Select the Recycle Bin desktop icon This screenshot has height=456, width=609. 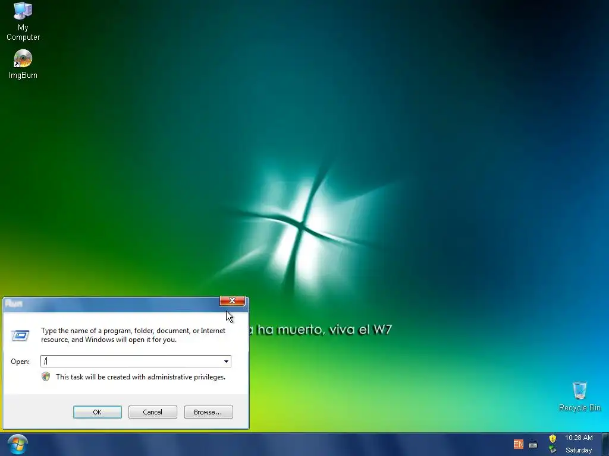click(579, 396)
